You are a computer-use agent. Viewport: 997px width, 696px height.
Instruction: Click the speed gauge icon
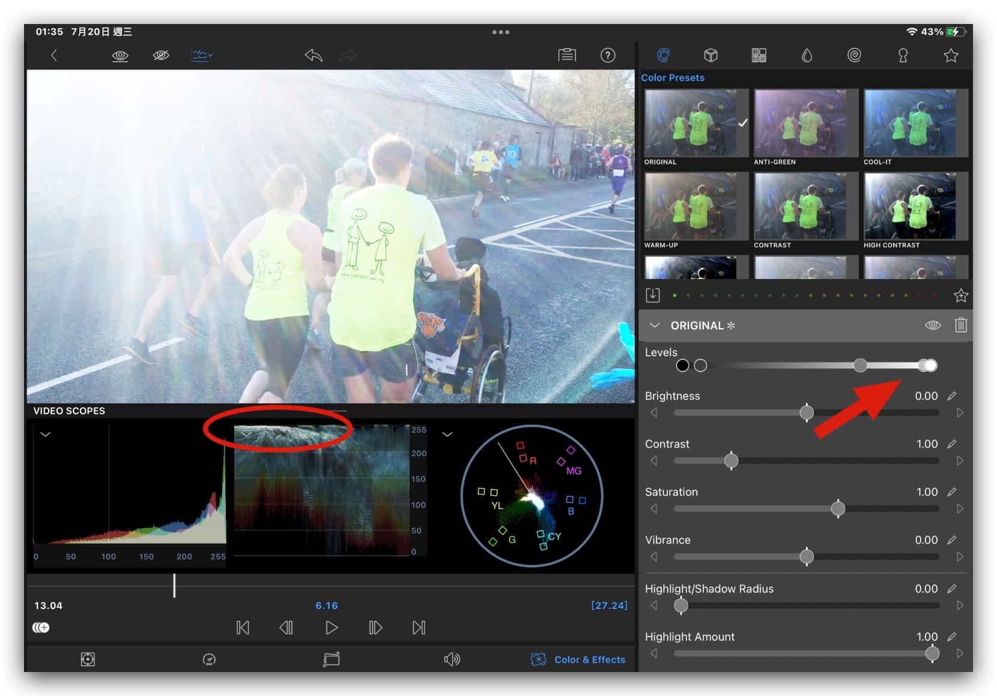(209, 659)
